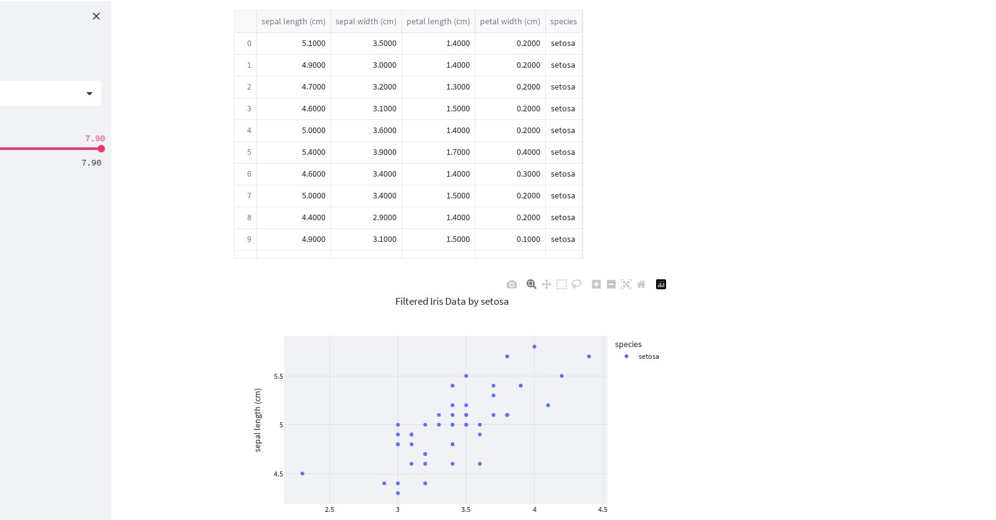The image size is (996, 520).
Task: Autoscale the chart axes
Action: point(626,284)
